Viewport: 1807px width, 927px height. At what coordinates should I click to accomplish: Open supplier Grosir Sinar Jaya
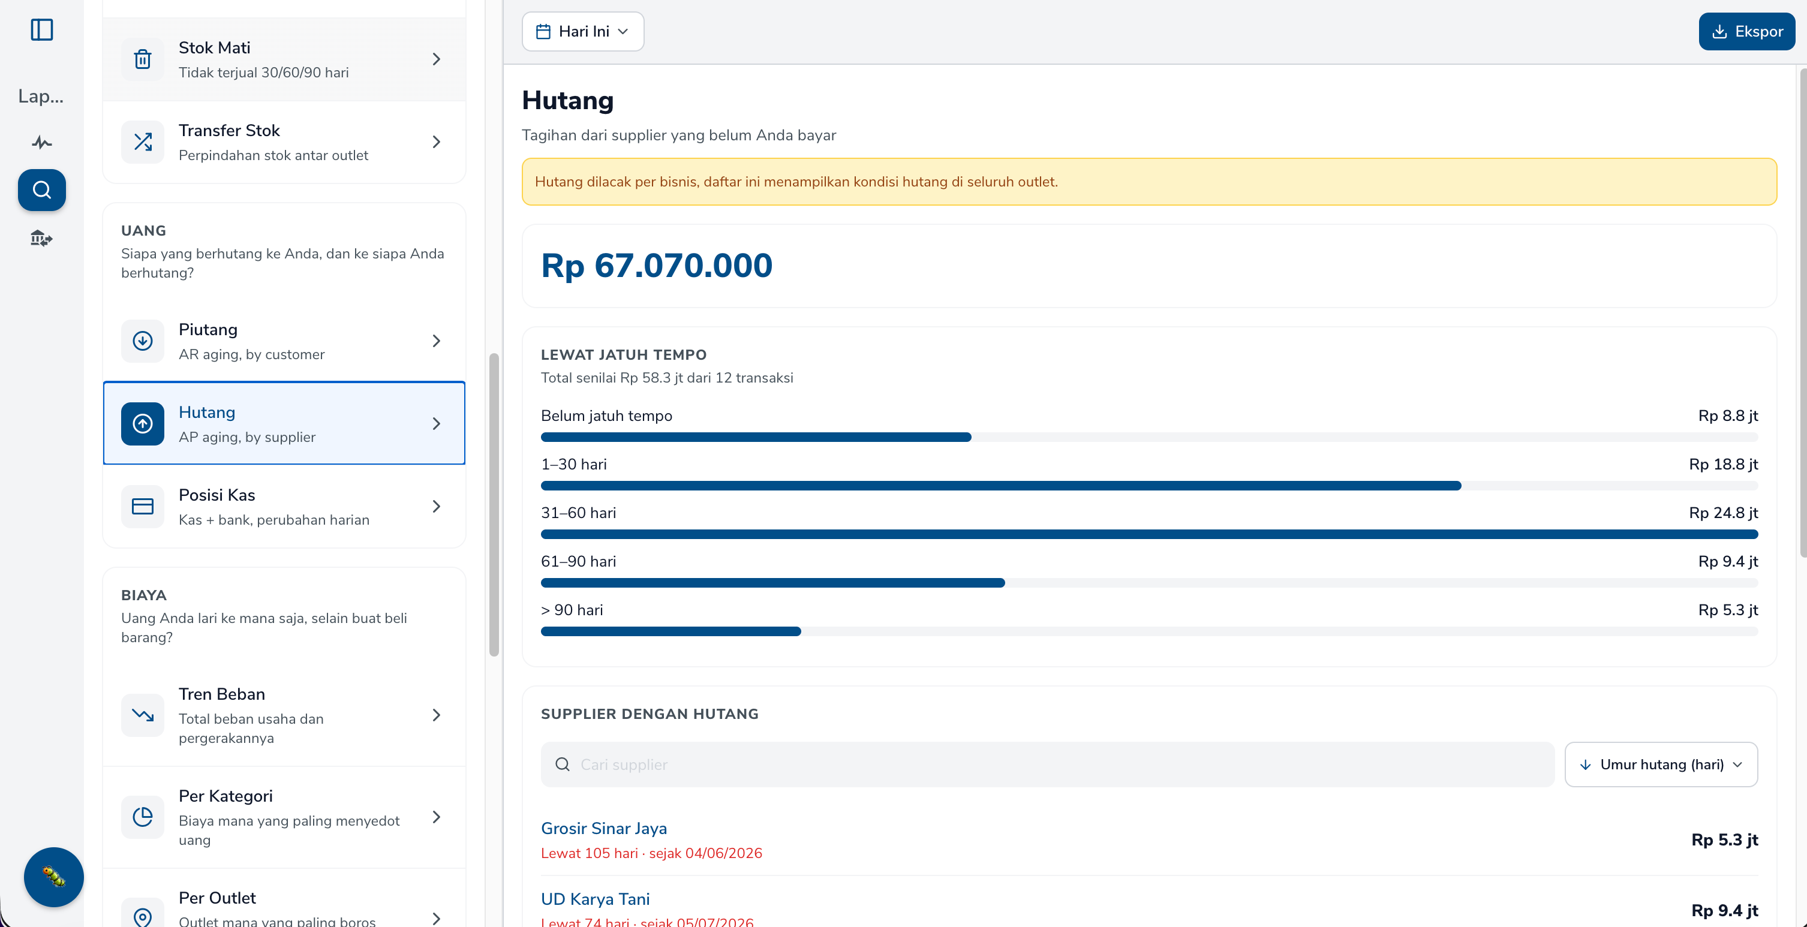[603, 829]
